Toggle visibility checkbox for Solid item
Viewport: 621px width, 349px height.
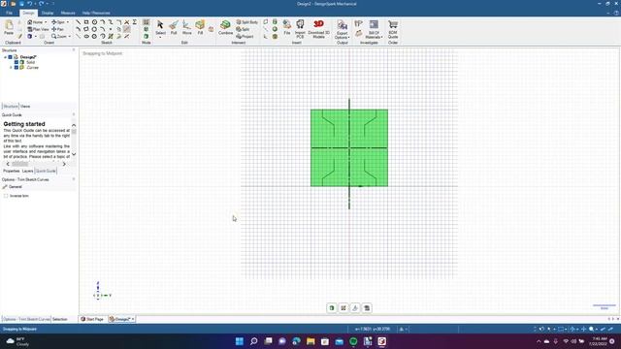pyautogui.click(x=16, y=62)
